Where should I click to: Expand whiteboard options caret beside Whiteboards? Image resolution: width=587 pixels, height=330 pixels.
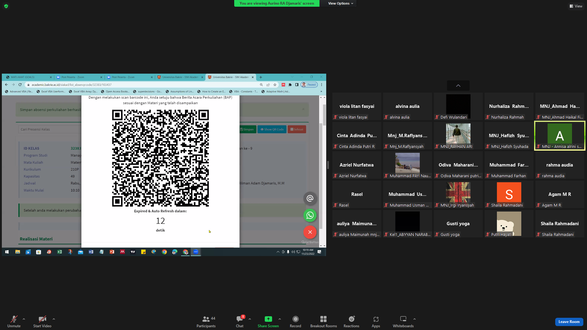[x=415, y=319]
